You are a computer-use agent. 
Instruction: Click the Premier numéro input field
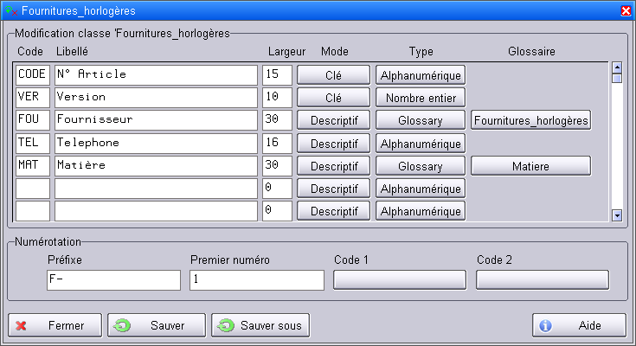click(257, 280)
